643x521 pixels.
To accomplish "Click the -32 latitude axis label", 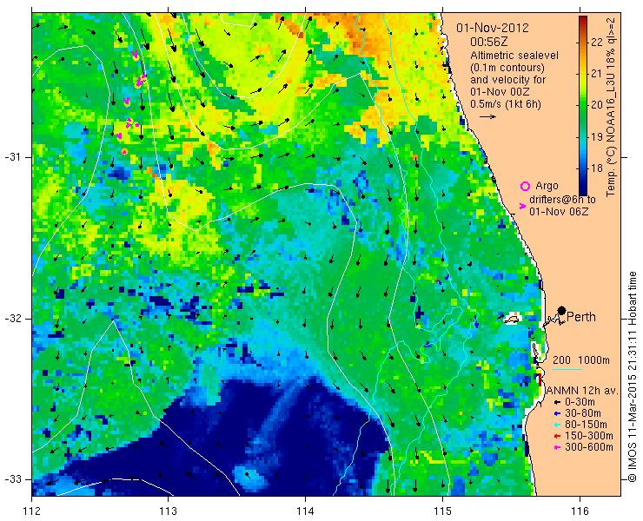I will pyautogui.click(x=12, y=319).
